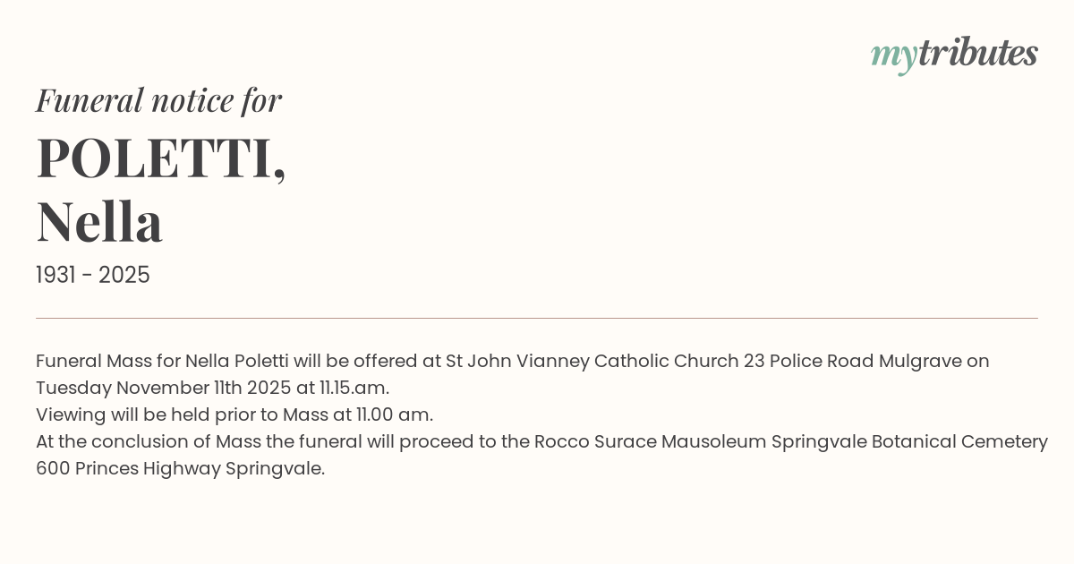This screenshot has height=564, width=1074.
Task: Click the mytributes logo
Action: pyautogui.click(x=954, y=54)
